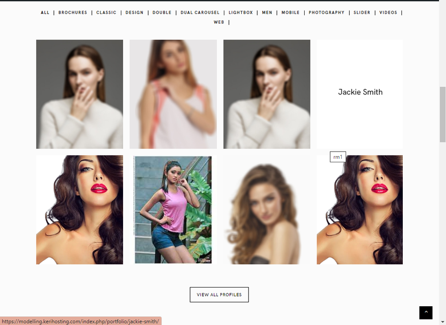Image resolution: width=446 pixels, height=325 pixels.
Task: Select the PHOTOGRAPHY category
Action: point(326,12)
